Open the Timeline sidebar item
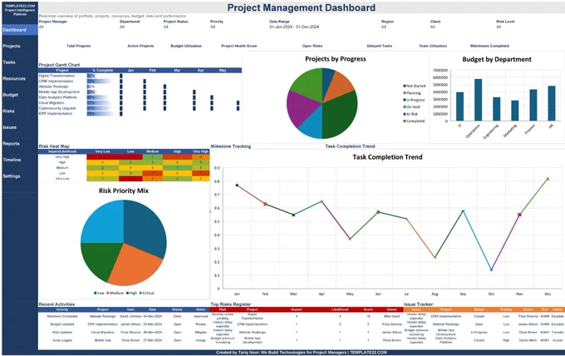Viewport: 565px width, 356px height. click(12, 160)
